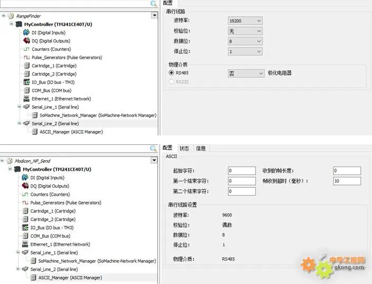372x284 pixels.
Task: Click ASCII_Manager icon in RangeFinder tree
Action: coord(35,132)
